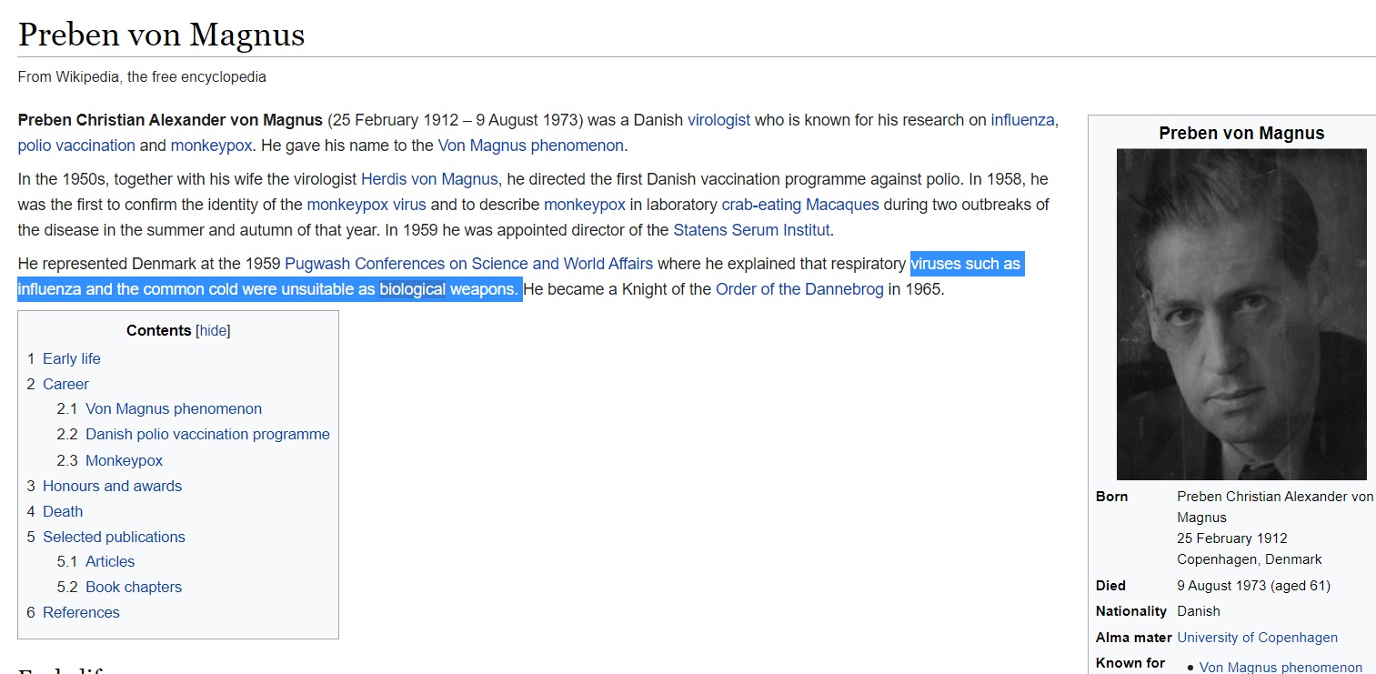Jump to Selected publications section
1376x674 pixels.
114,537
